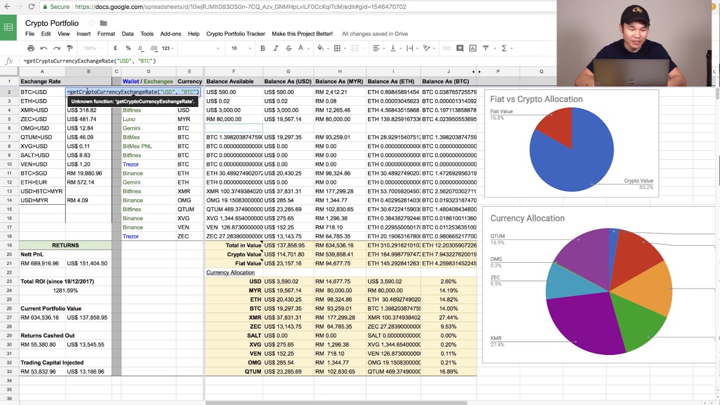
Task: Open the horizontal align dropdown
Action: (x=377, y=48)
